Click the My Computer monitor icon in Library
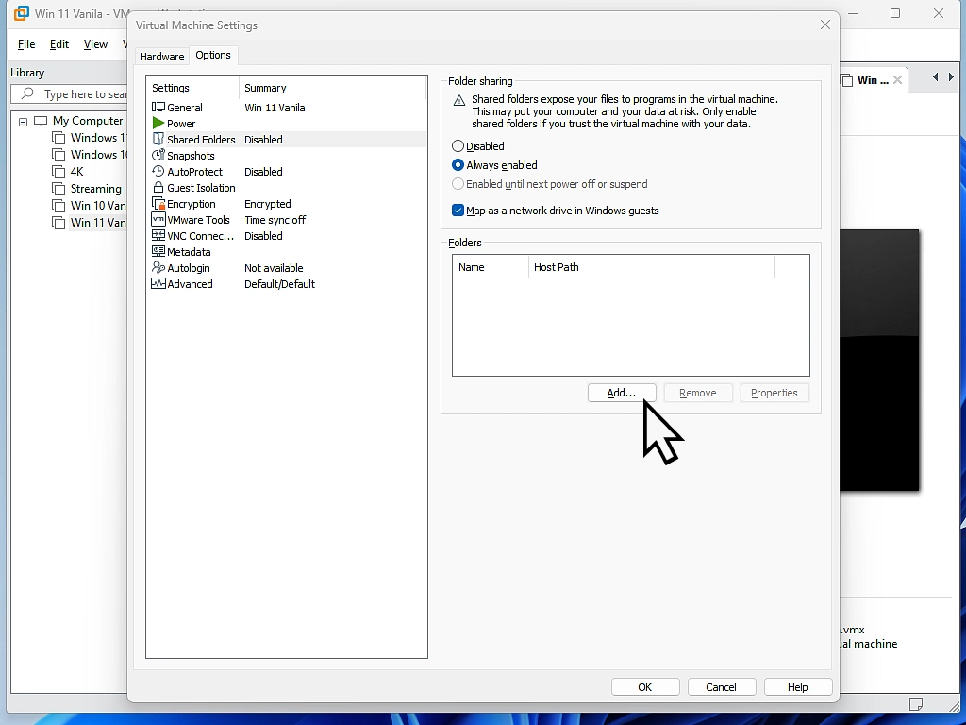The image size is (966, 725). coord(41,121)
